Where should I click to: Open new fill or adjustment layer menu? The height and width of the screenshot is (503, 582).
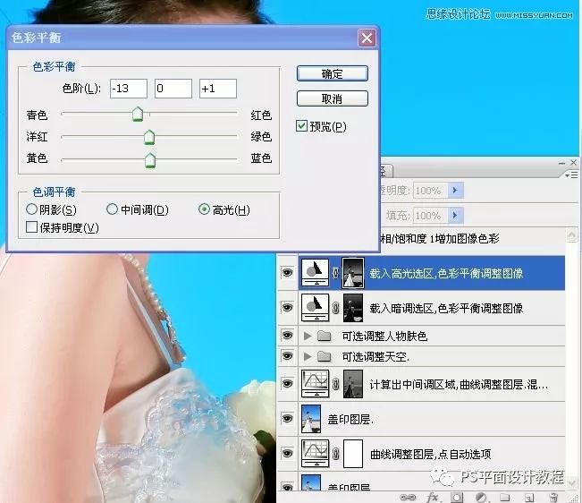click(481, 497)
